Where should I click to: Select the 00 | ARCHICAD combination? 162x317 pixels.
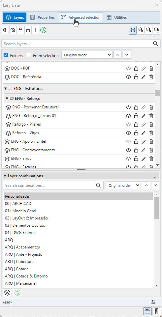click(78, 204)
